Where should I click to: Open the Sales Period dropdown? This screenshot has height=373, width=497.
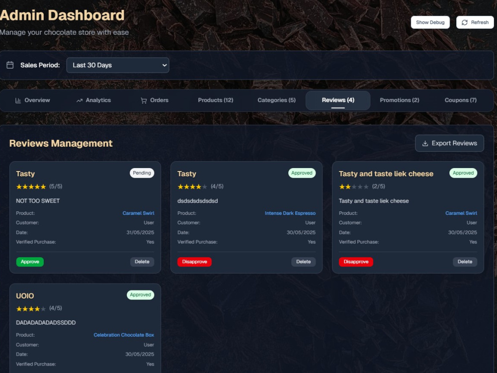[118, 65]
